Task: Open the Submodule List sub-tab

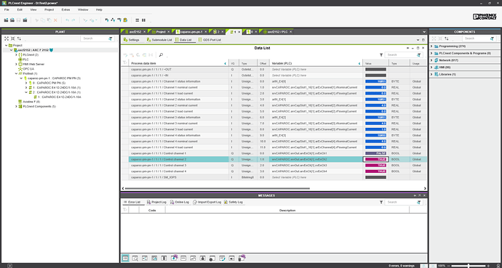Action: 159,40
